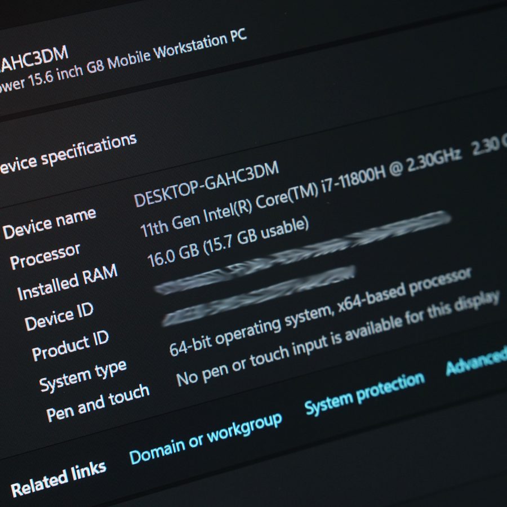The width and height of the screenshot is (507, 507).
Task: Select the DESKTOP-GAHC3DM device name value
Action: click(206, 184)
